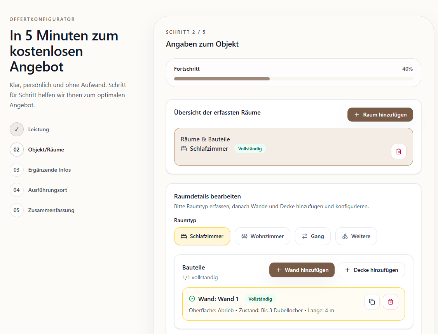The image size is (438, 334).
Task: Click the 40% progress value
Action: (407, 69)
